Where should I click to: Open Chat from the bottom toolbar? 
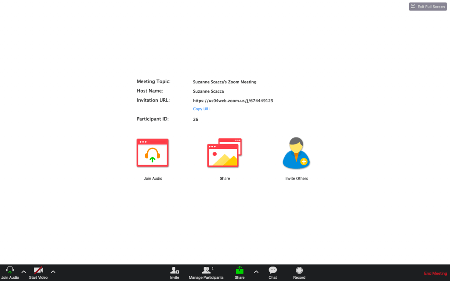[x=272, y=271]
